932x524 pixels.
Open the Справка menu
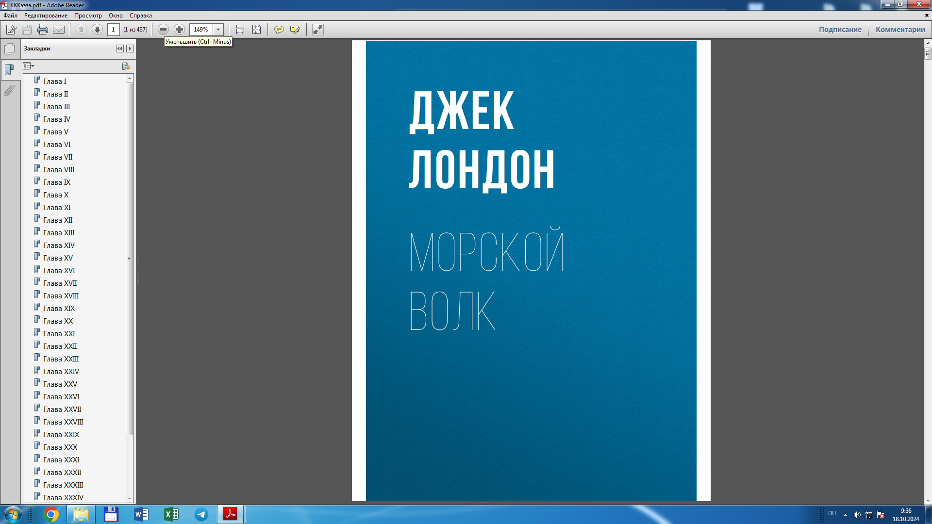point(140,16)
